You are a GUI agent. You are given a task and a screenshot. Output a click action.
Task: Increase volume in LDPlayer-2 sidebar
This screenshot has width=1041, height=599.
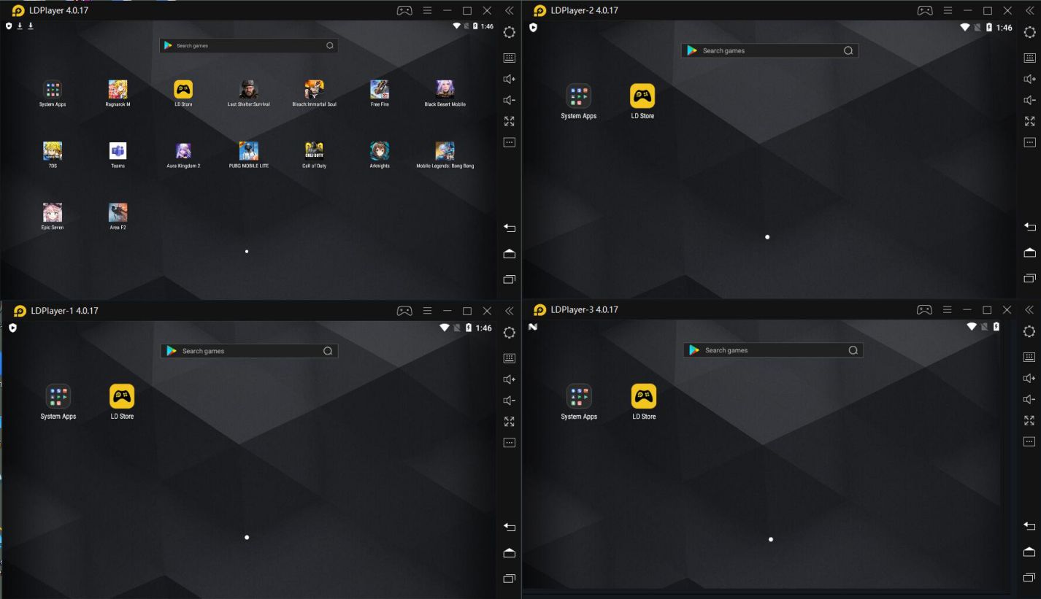[1030, 79]
